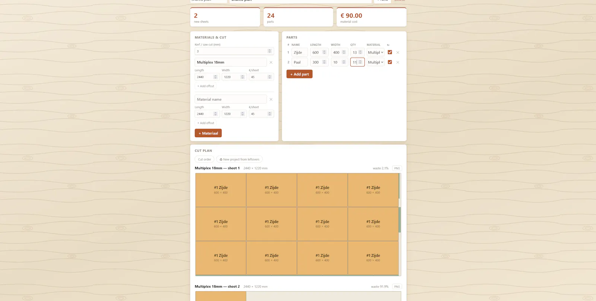Export sheet 2 as PNG
The image size is (596, 301).
click(x=397, y=287)
